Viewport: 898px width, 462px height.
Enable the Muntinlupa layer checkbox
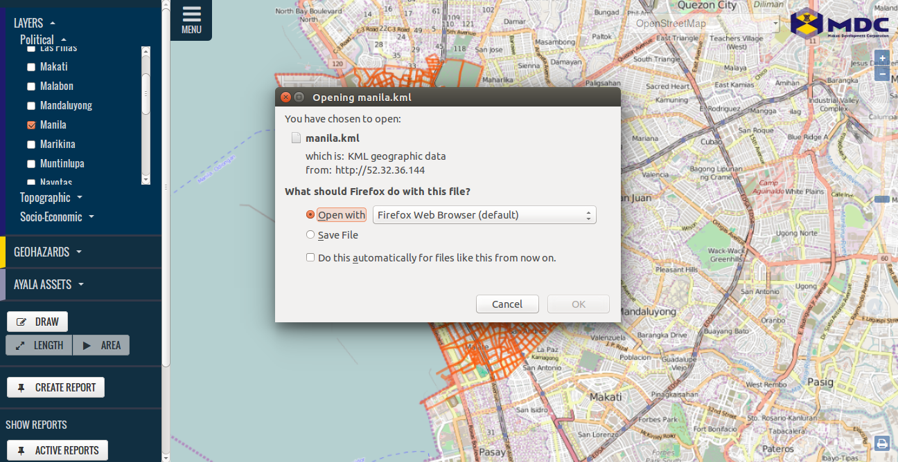pyautogui.click(x=31, y=164)
